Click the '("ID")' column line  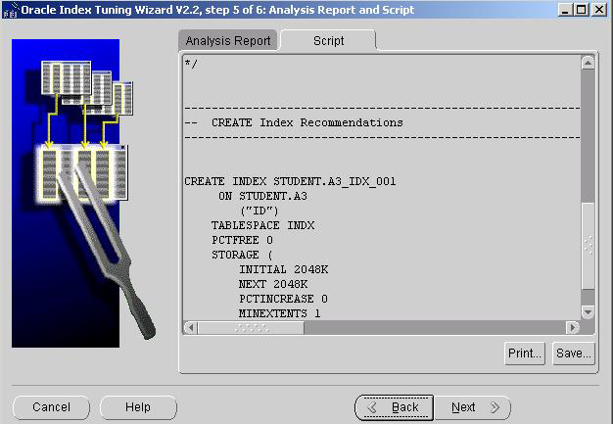259,211
